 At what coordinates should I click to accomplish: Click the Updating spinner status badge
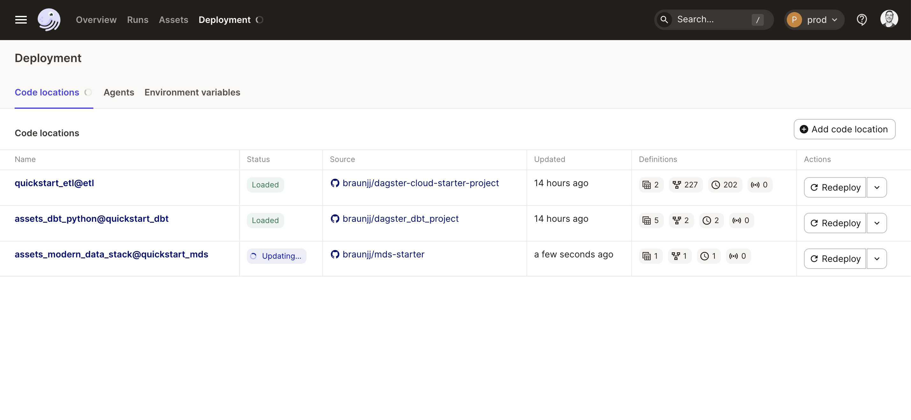click(x=276, y=256)
